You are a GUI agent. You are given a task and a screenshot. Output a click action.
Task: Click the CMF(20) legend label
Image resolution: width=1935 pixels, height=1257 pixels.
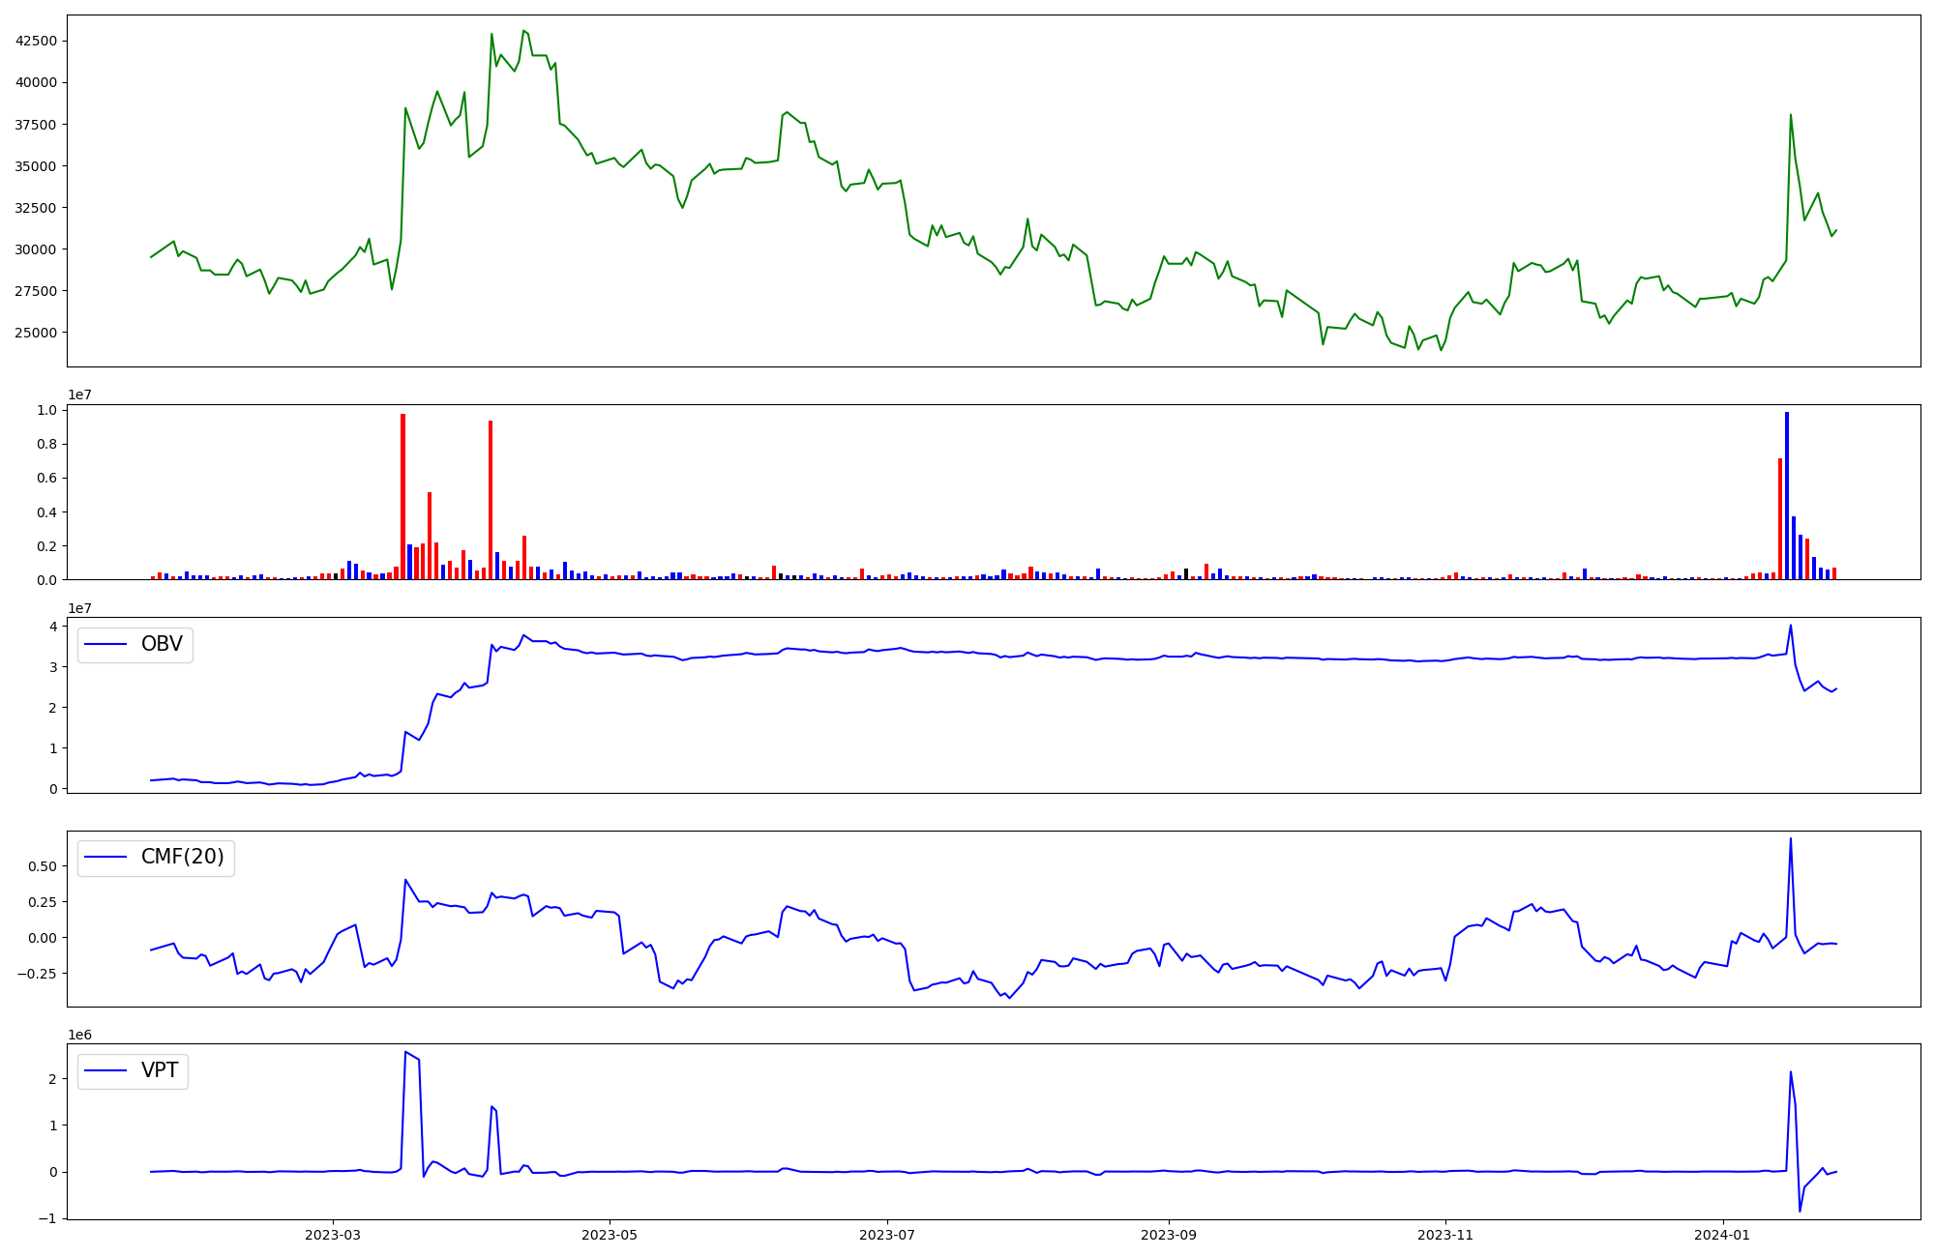click(x=182, y=858)
